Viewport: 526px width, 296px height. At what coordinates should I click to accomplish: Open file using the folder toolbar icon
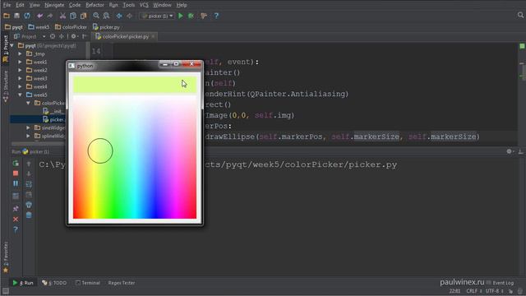(7, 16)
